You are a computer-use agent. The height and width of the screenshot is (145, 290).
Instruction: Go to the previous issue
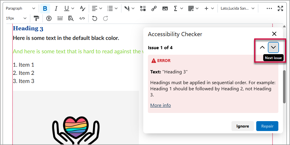pyautogui.click(x=262, y=47)
